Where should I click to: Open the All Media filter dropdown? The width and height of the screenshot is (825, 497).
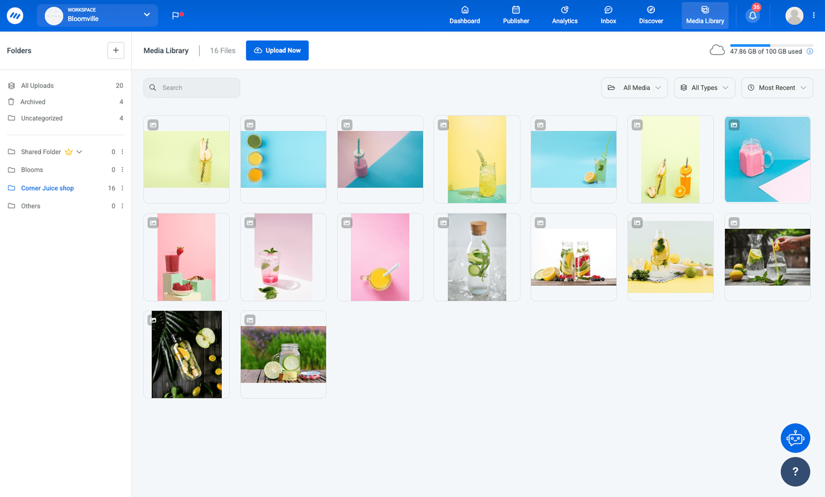click(x=634, y=88)
